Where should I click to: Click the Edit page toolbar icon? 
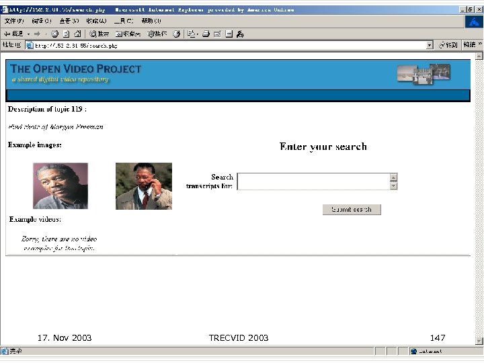[x=217, y=34]
